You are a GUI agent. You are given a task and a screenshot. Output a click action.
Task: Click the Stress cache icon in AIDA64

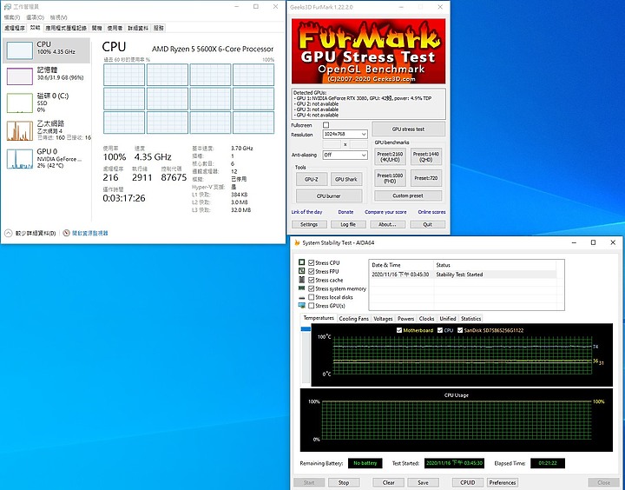(x=302, y=280)
